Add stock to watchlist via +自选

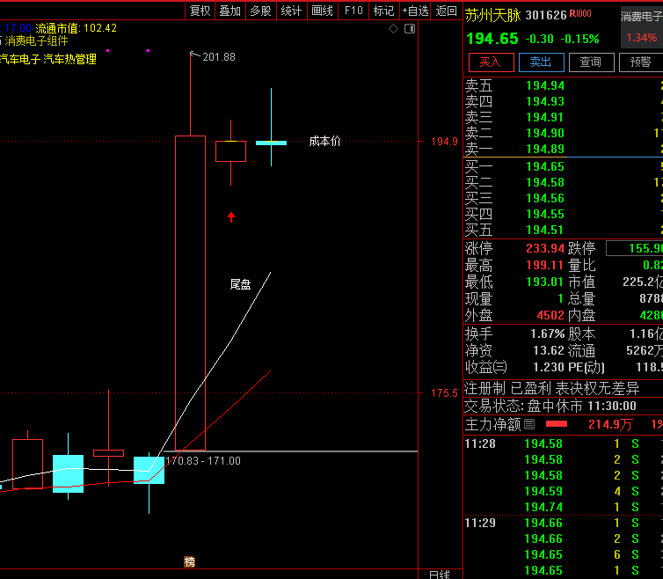pos(414,11)
